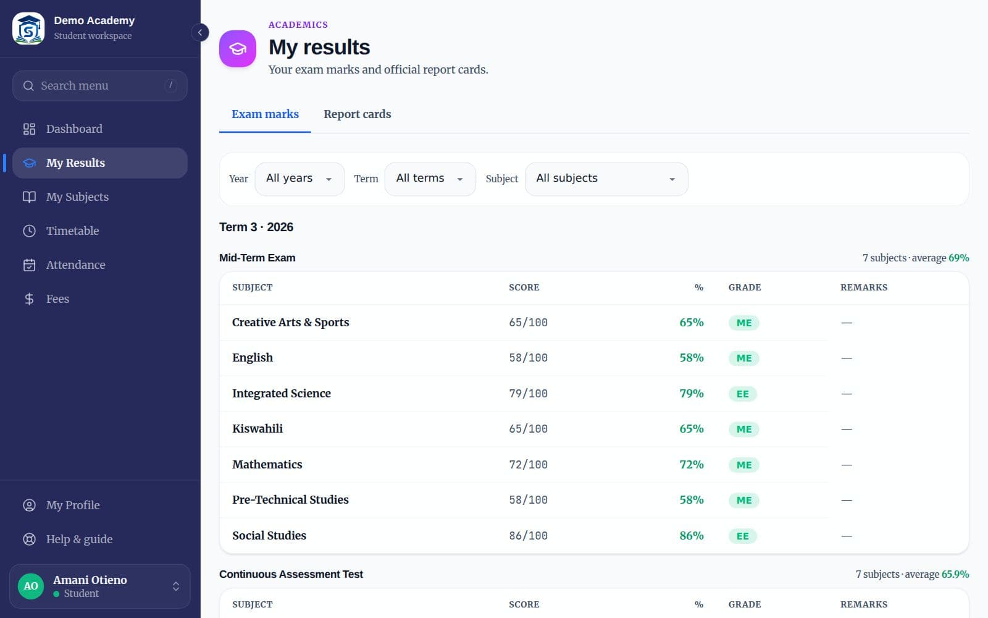Focus the Search menu input
988x618 pixels.
[x=100, y=86]
